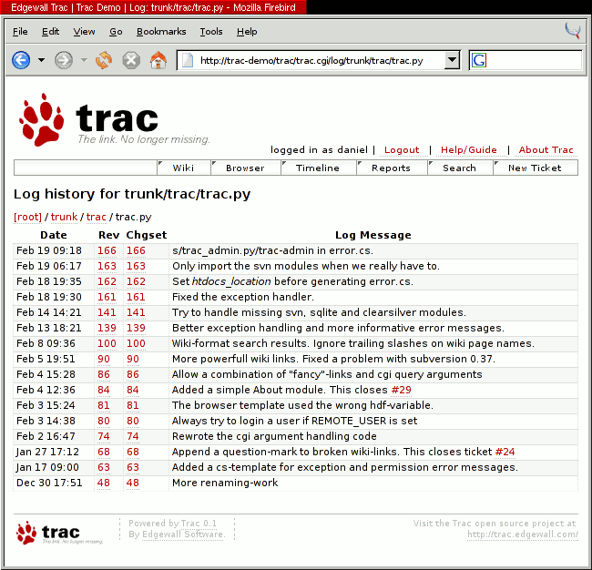
Task: Visit the http://trac.edgewall.com/ footer link
Action: pos(523,534)
